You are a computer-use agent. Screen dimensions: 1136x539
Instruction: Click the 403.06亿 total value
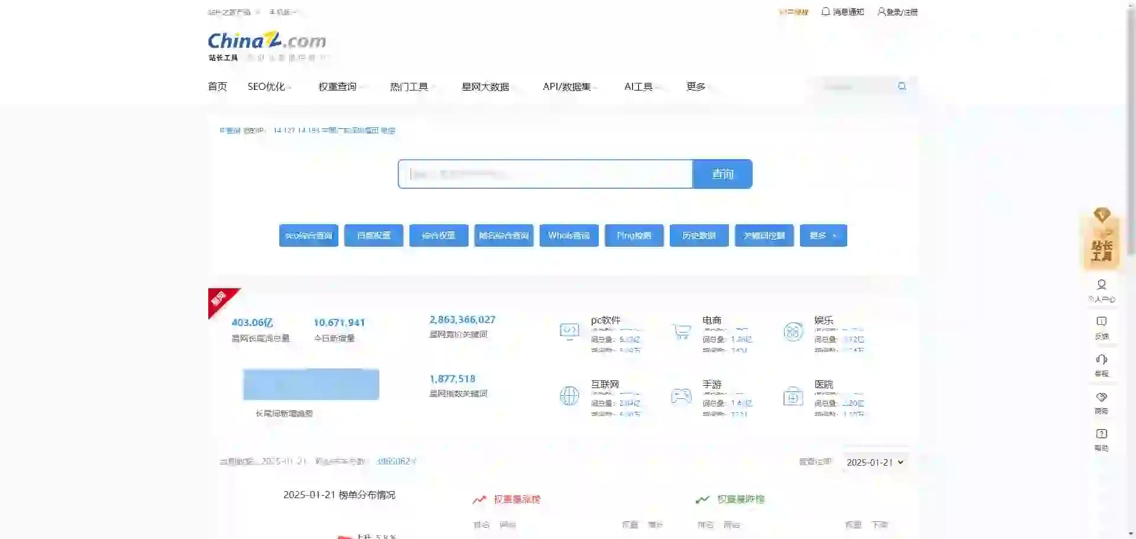tap(252, 322)
